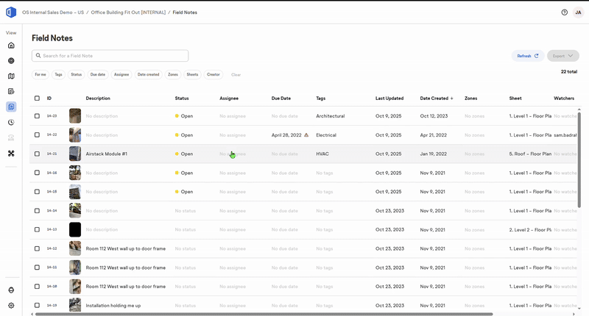This screenshot has width=589, height=316.
Task: Click the Refresh button
Action: tap(527, 56)
